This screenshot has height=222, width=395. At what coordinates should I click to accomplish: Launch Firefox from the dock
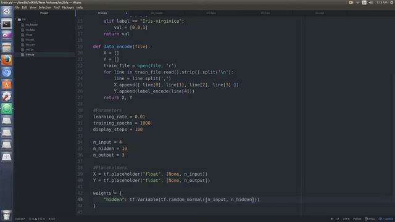point(7,60)
